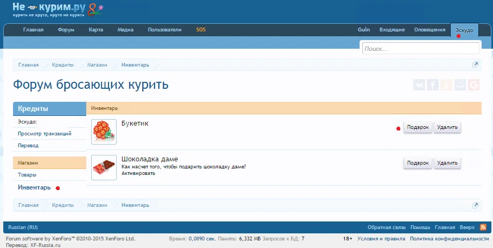
Task: Click the Активировать link under Шоколадка даме
Action: coord(138,173)
